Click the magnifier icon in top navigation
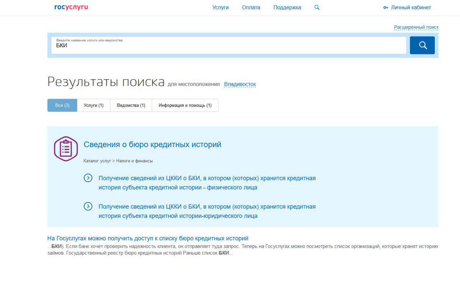Viewport: 460px width, 284px height. (x=317, y=7)
